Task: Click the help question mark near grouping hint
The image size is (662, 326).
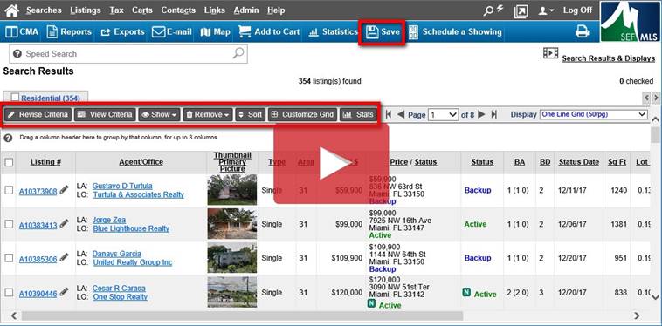Action: pyautogui.click(x=8, y=138)
